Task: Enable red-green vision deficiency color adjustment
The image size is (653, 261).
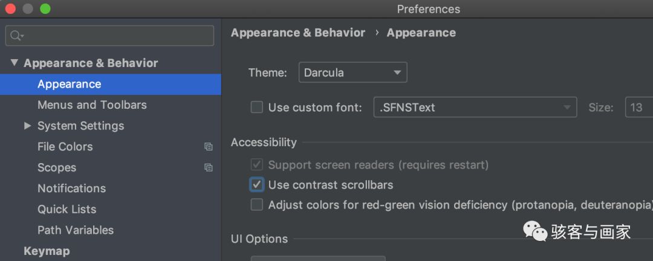Action: click(257, 205)
